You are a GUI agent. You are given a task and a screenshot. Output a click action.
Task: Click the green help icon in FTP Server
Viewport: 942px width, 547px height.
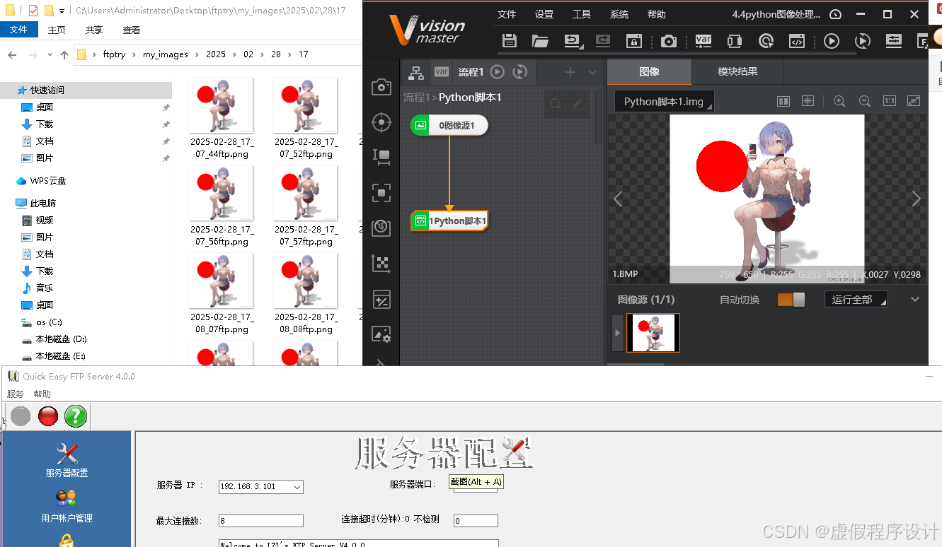coord(76,416)
